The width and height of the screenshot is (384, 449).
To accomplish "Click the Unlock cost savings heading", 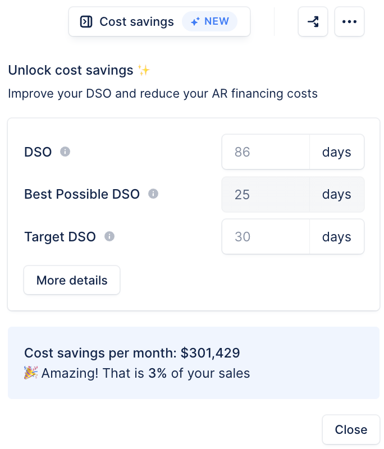I will click(x=71, y=70).
